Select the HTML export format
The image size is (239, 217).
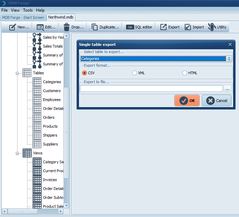(x=185, y=73)
